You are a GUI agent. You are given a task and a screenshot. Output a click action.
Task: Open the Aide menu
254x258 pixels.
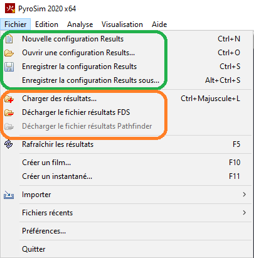(x=159, y=24)
